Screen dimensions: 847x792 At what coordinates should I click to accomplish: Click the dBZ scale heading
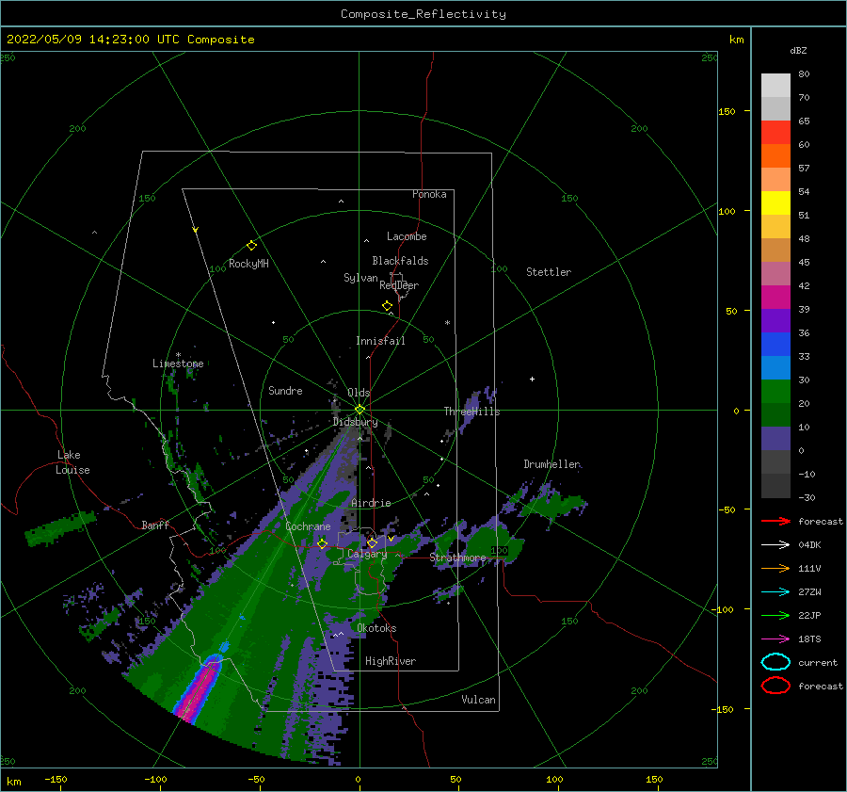pos(798,50)
